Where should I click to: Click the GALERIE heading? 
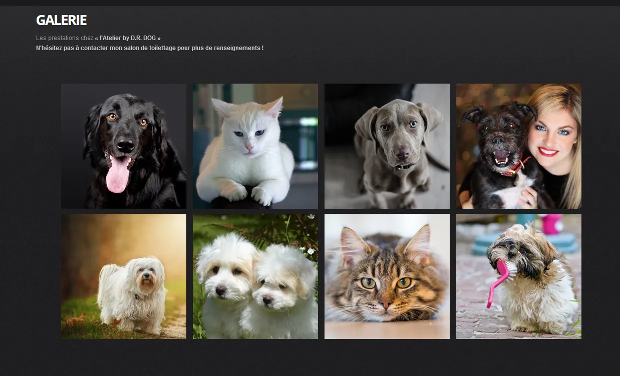pos(61,20)
